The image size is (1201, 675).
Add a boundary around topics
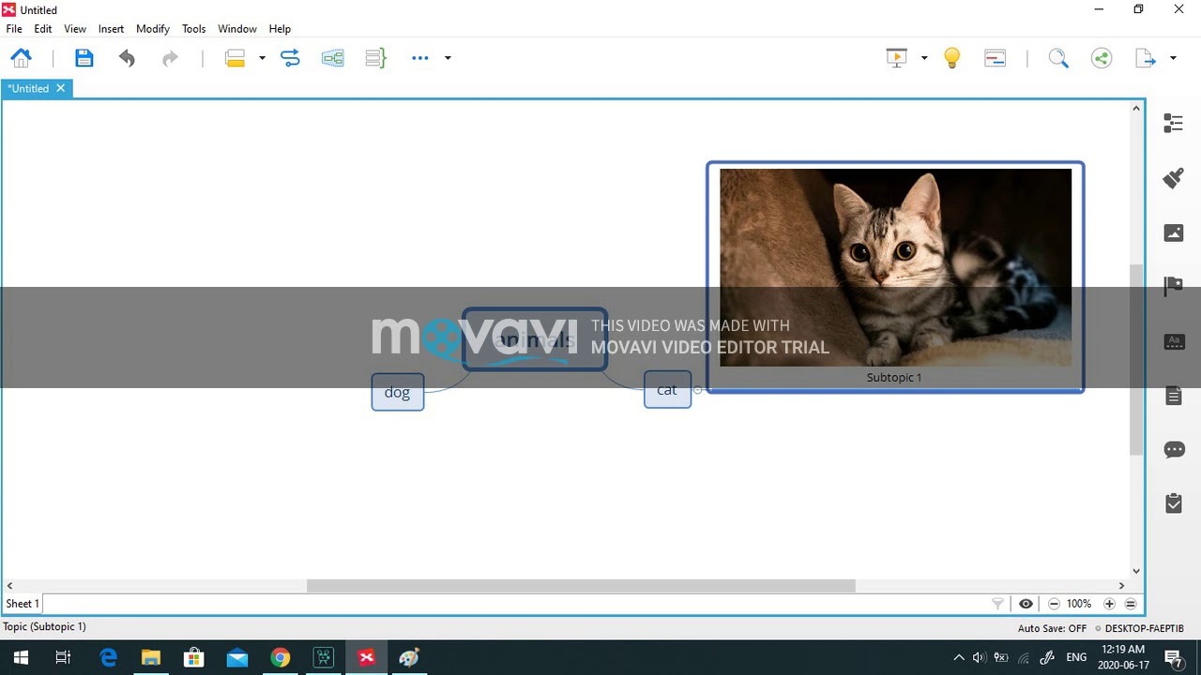332,58
